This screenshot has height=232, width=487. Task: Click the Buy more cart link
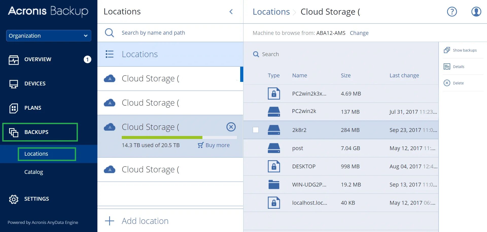[x=214, y=145]
